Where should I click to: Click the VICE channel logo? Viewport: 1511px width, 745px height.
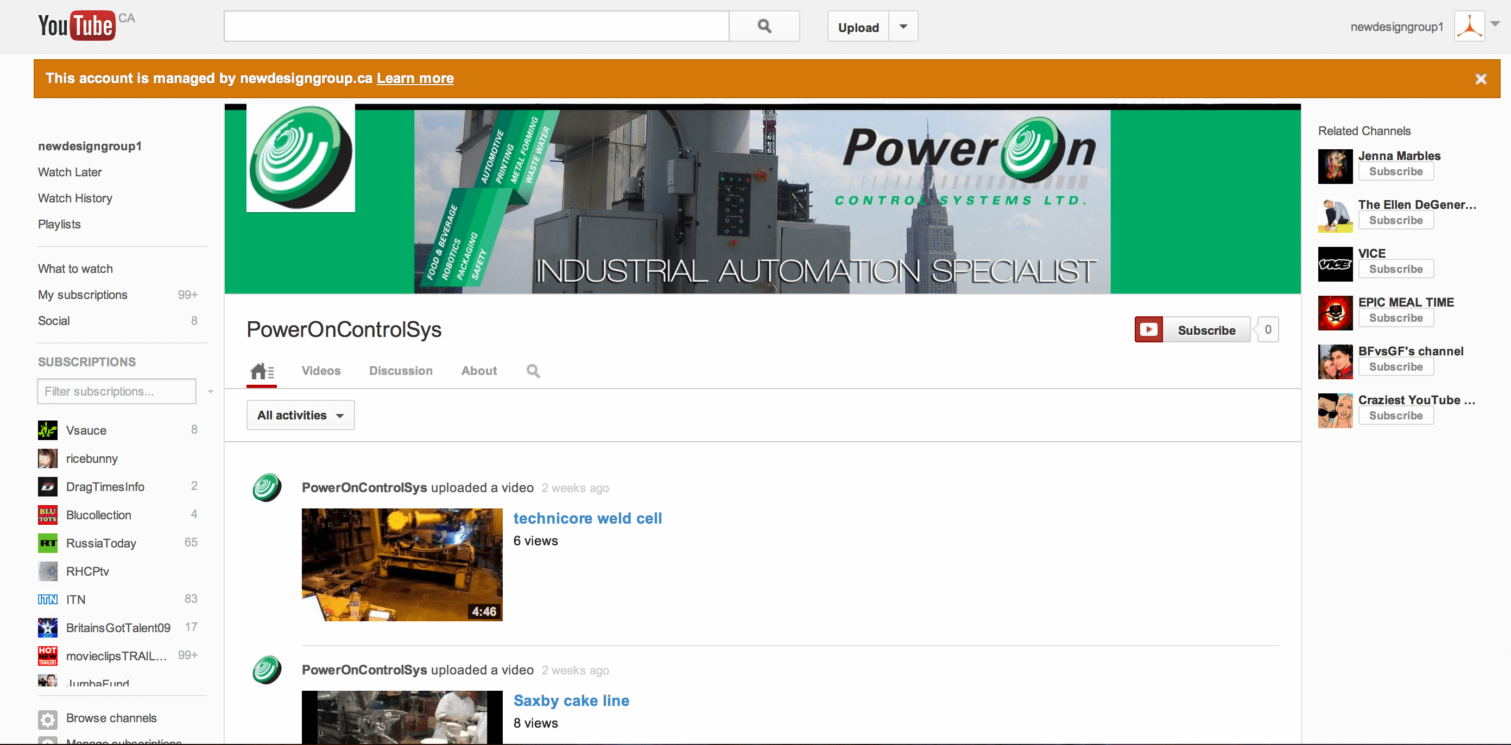[1335, 264]
